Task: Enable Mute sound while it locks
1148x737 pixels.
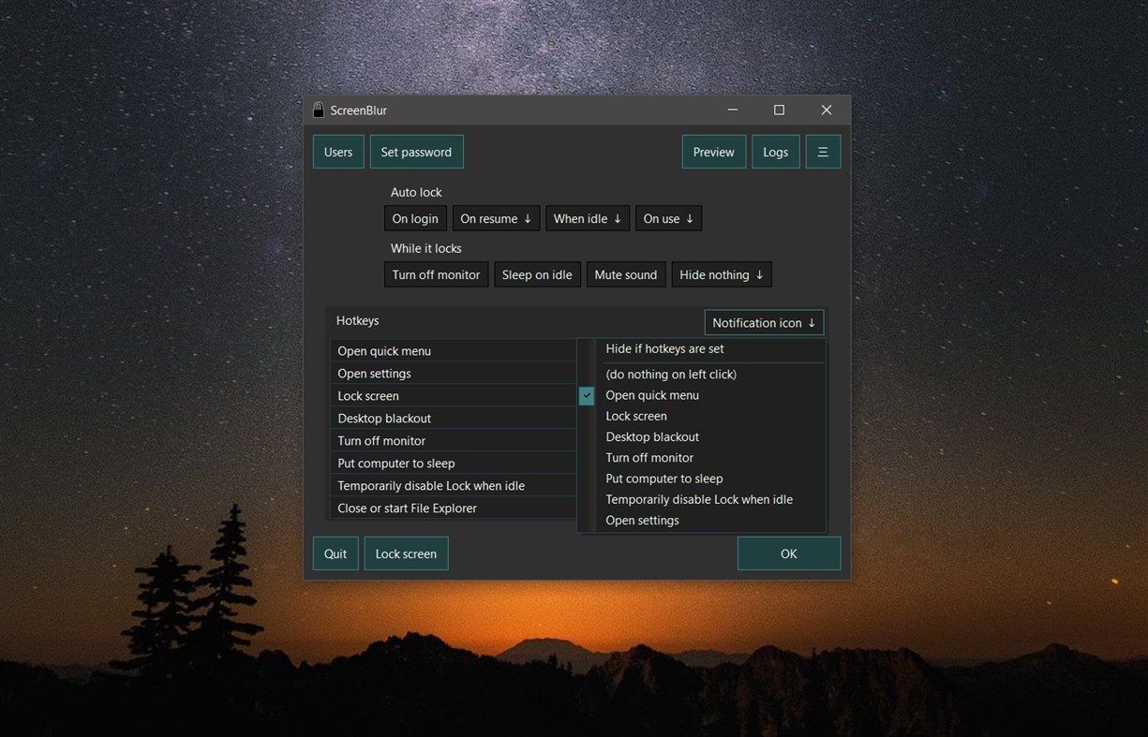Action: point(625,274)
